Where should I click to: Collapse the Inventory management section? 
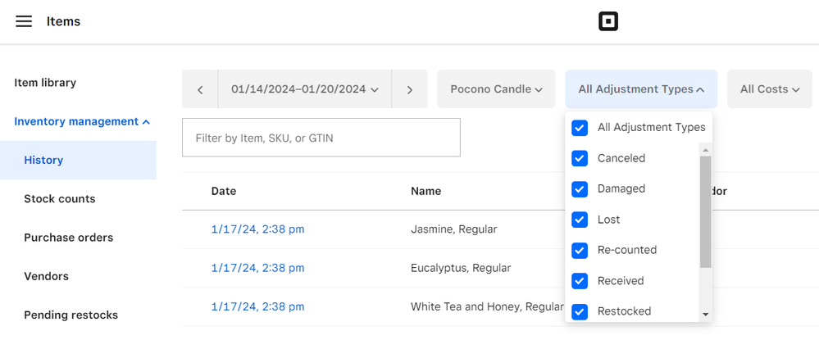coord(82,121)
